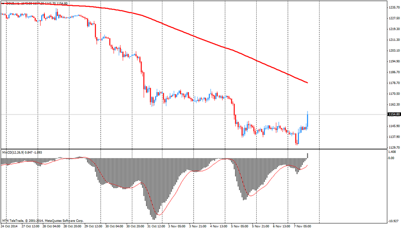This screenshot has width=401, height=229.
Task: Click the 4 Nov 13:00 time label
Action: pos(219,226)
